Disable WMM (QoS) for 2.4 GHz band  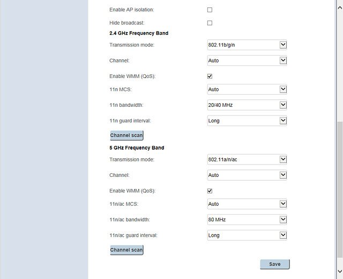210,76
